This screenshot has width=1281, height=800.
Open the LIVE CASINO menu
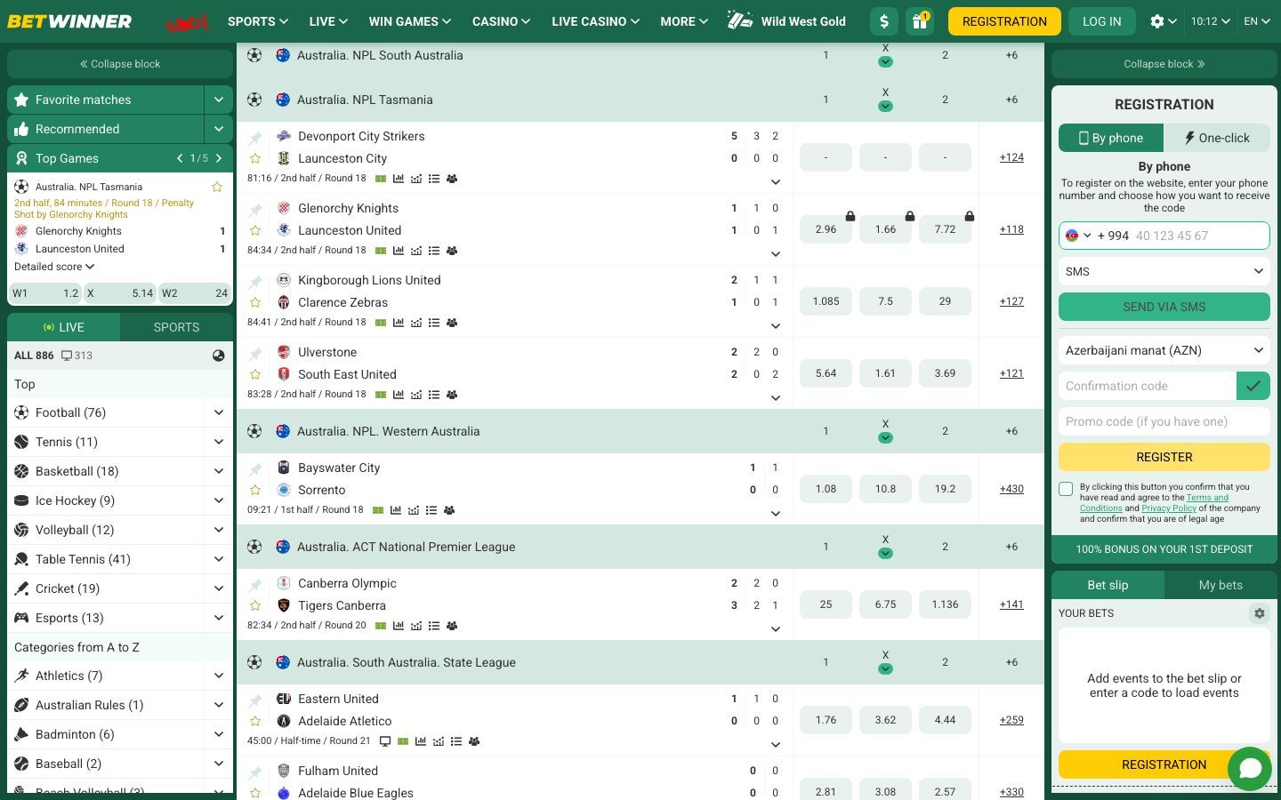tap(595, 21)
